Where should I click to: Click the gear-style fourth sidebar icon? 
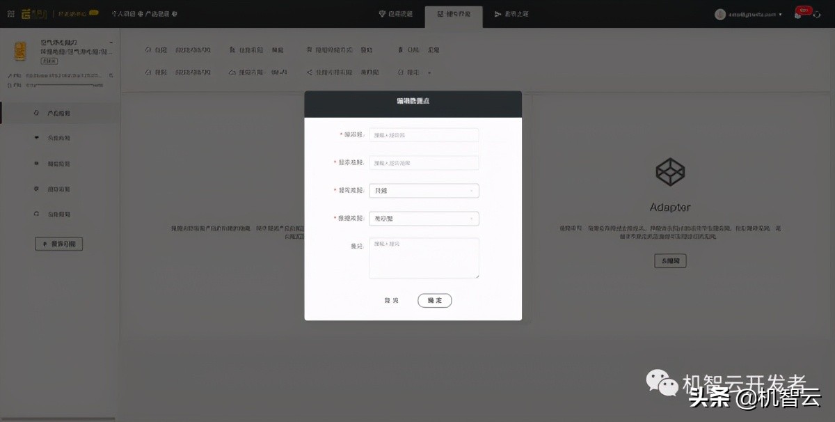click(36, 188)
